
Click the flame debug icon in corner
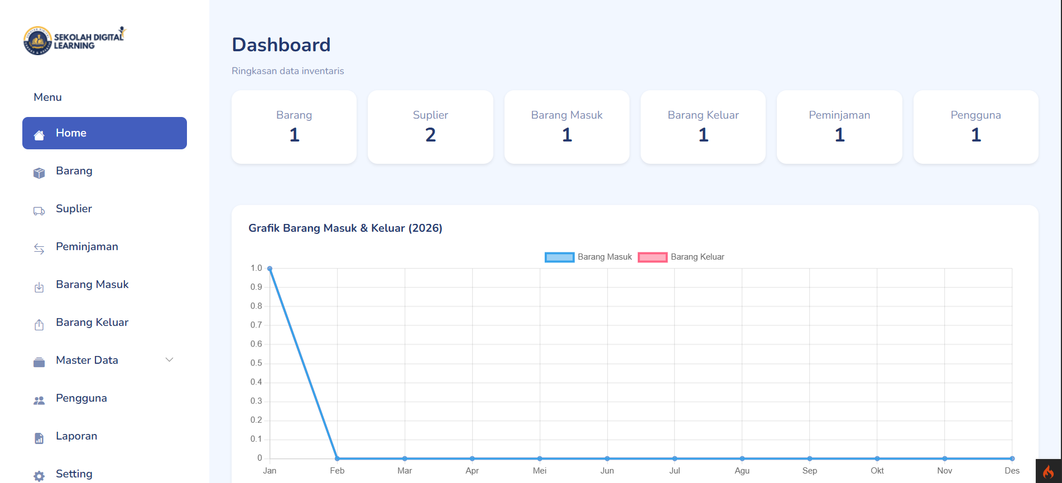click(1049, 471)
